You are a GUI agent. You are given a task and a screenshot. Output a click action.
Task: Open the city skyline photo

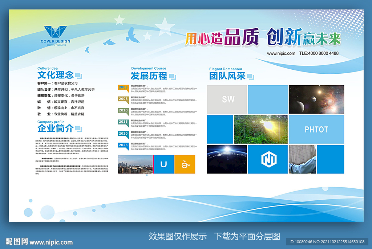135,164
